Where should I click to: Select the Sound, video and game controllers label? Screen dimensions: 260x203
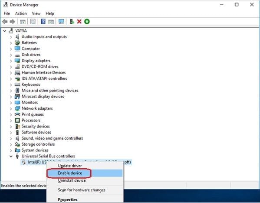[52, 138]
